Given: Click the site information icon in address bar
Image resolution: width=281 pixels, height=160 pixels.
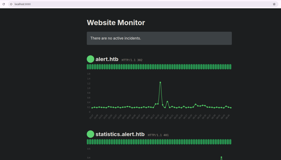Looking at the screenshot, I should 11,4.
